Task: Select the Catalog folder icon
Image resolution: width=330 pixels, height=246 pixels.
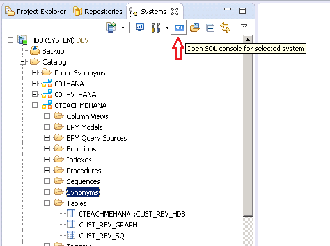Action: pos(35,61)
